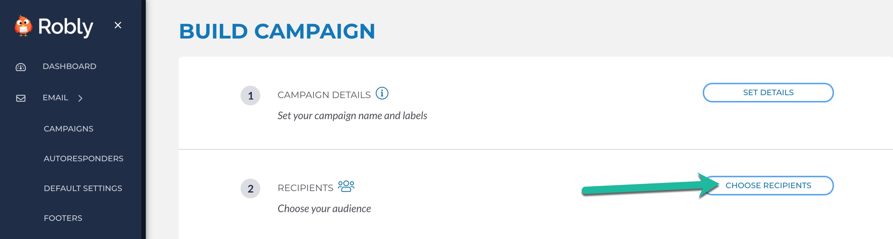Viewport: 893px width, 239px height.
Task: Expand the Email menu chevron
Action: (x=81, y=98)
